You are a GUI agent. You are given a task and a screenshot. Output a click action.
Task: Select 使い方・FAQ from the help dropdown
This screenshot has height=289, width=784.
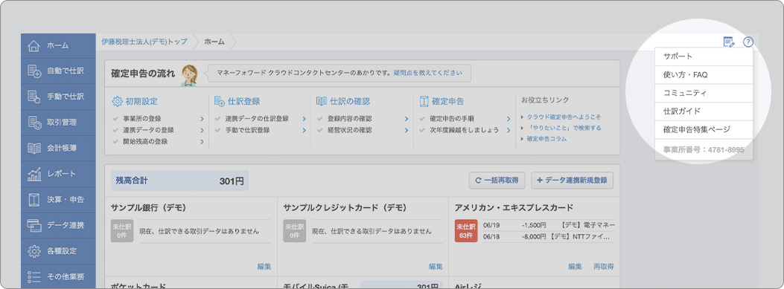click(704, 75)
